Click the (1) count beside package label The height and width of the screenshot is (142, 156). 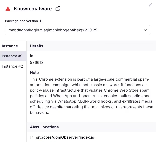[x=42, y=21]
